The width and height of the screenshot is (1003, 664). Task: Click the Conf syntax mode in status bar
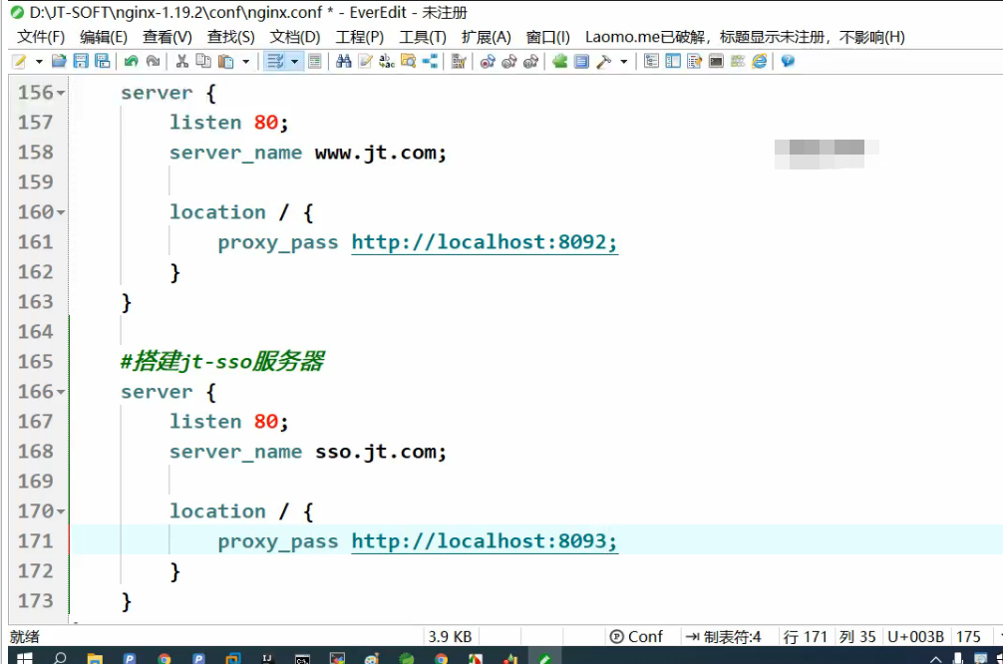click(x=636, y=636)
